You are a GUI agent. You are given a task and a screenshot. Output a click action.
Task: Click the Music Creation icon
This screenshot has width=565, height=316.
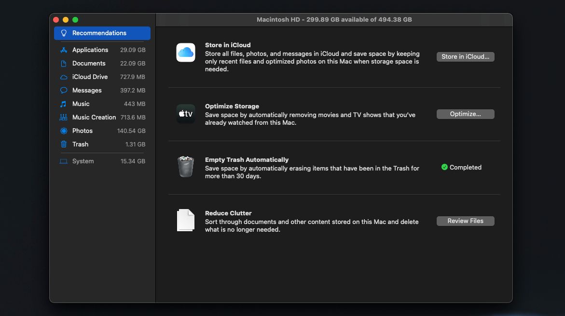tap(64, 117)
